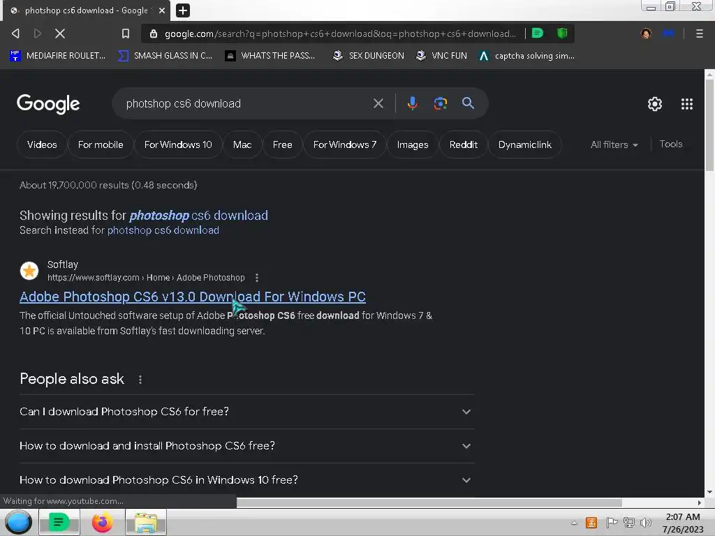Open the VNC FUN bookmark

pos(441,56)
